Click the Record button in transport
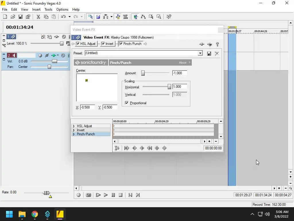The height and width of the screenshot is (221, 294). pyautogui.click(x=79, y=195)
